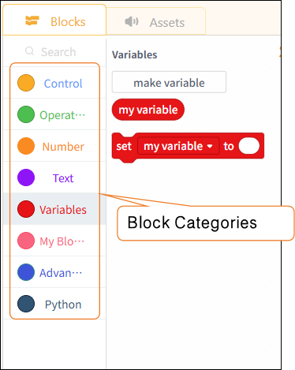This screenshot has height=370, width=295.
Task: Select the blue Advanced category circle
Action: coord(26,272)
